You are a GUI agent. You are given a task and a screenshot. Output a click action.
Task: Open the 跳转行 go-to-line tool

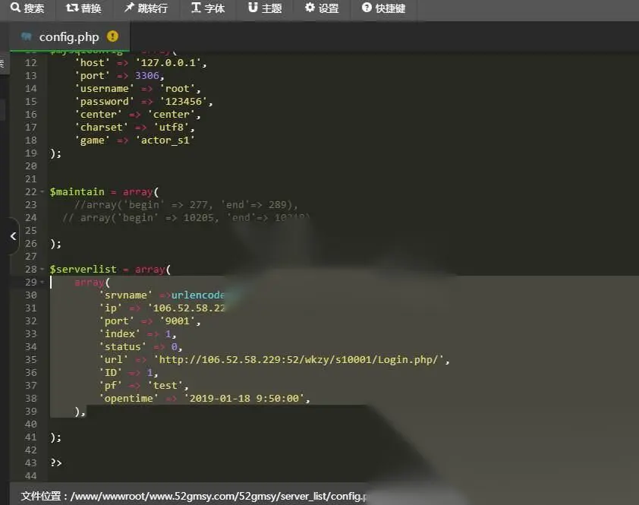[146, 8]
